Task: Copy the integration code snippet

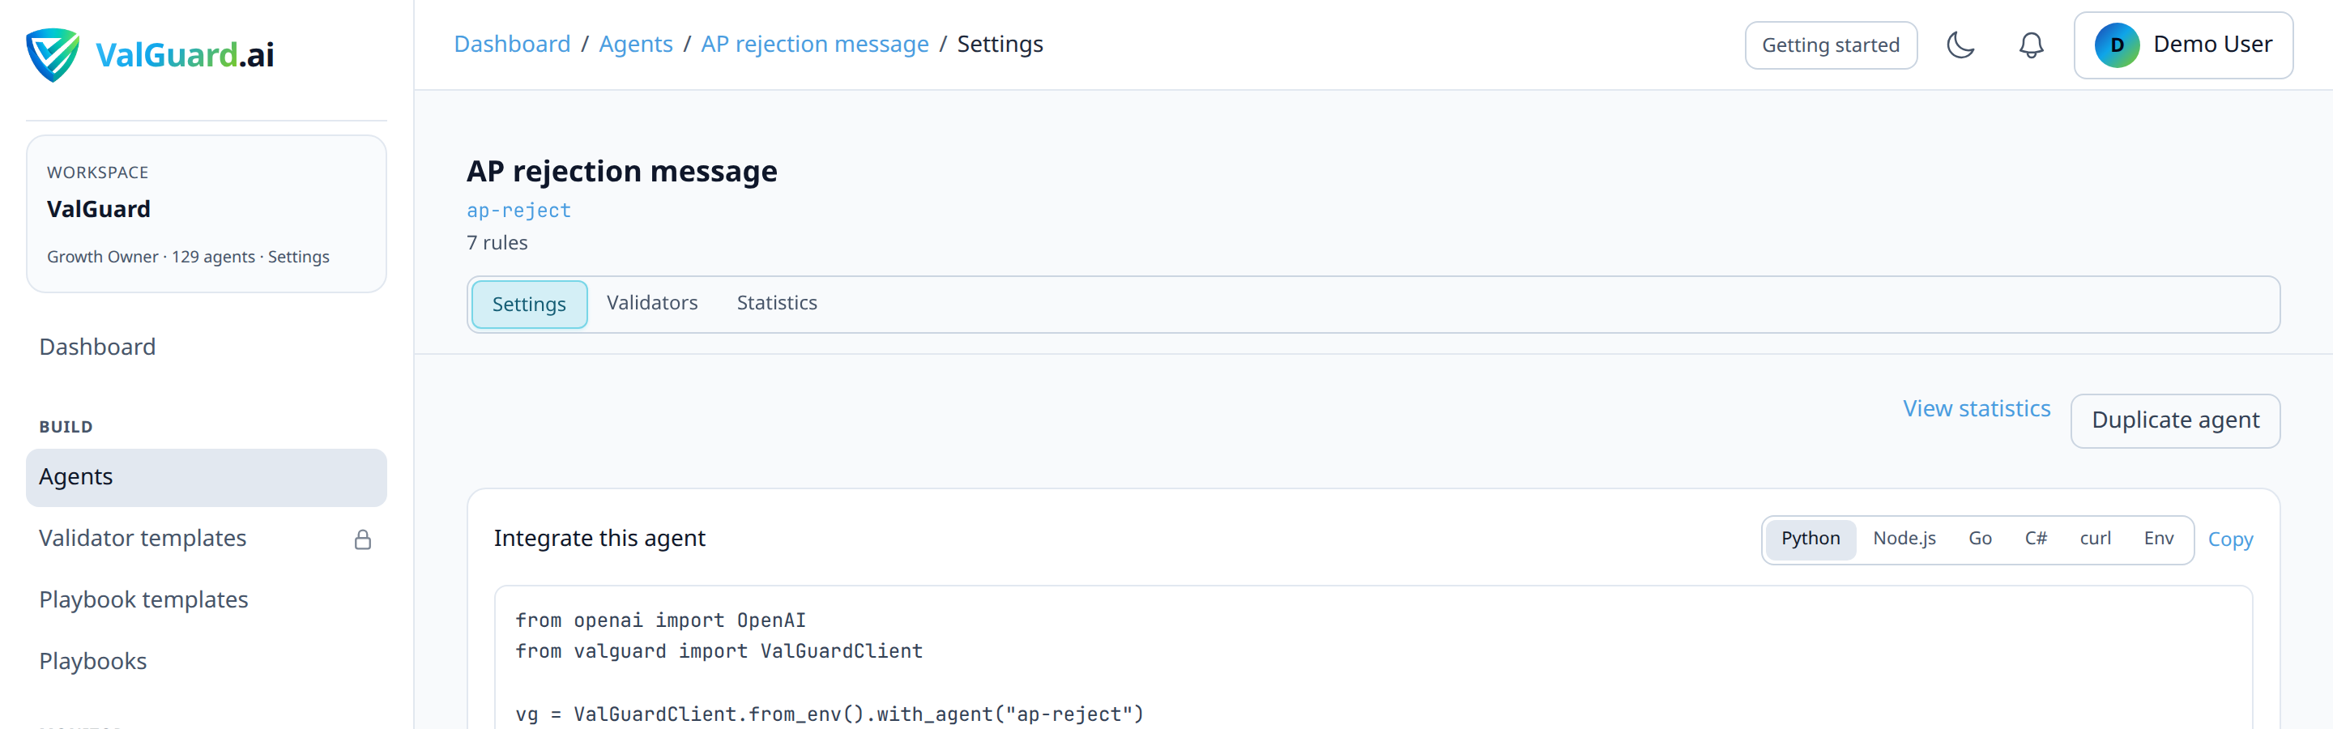Action: pyautogui.click(x=2230, y=539)
